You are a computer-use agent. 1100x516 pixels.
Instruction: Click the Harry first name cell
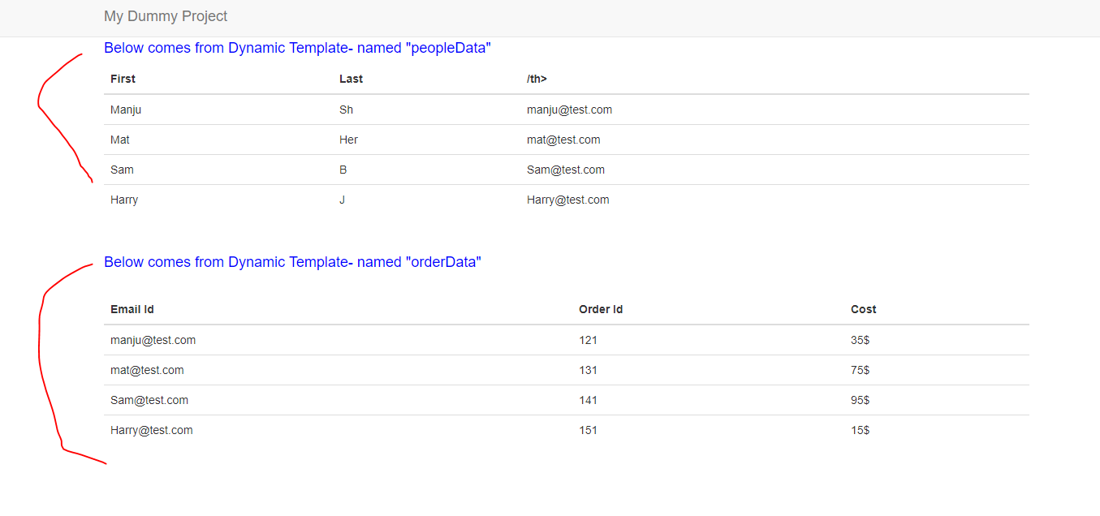point(124,200)
